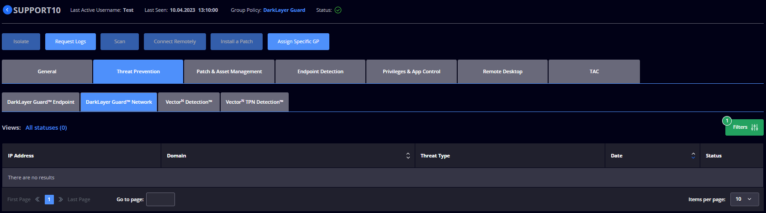Open VectorN Detection sub-tab
The width and height of the screenshot is (766, 213).
pos(189,102)
